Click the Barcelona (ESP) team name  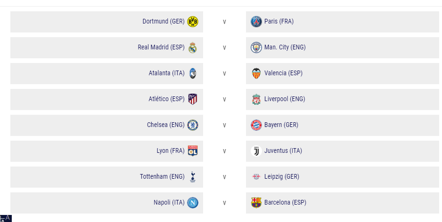coord(285,203)
